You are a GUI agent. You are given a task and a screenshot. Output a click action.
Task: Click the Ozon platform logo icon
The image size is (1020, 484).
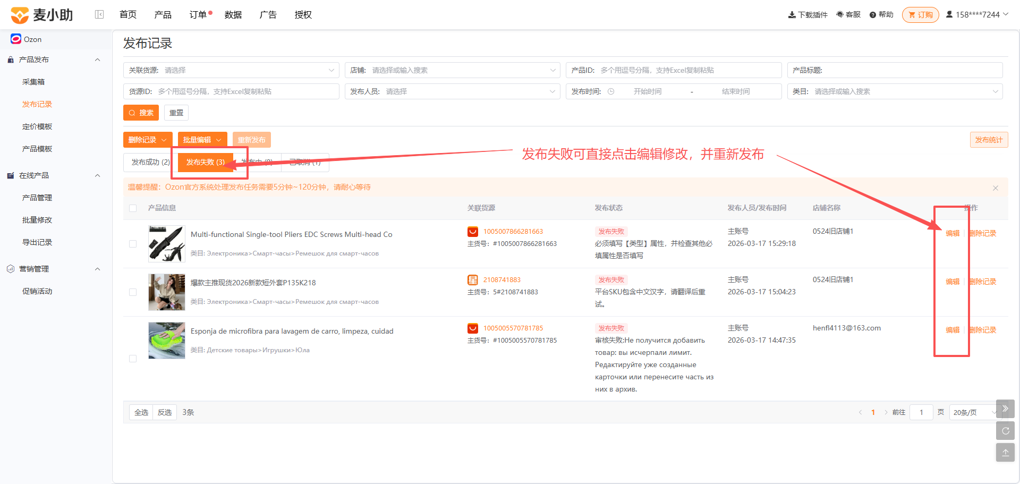(16, 39)
